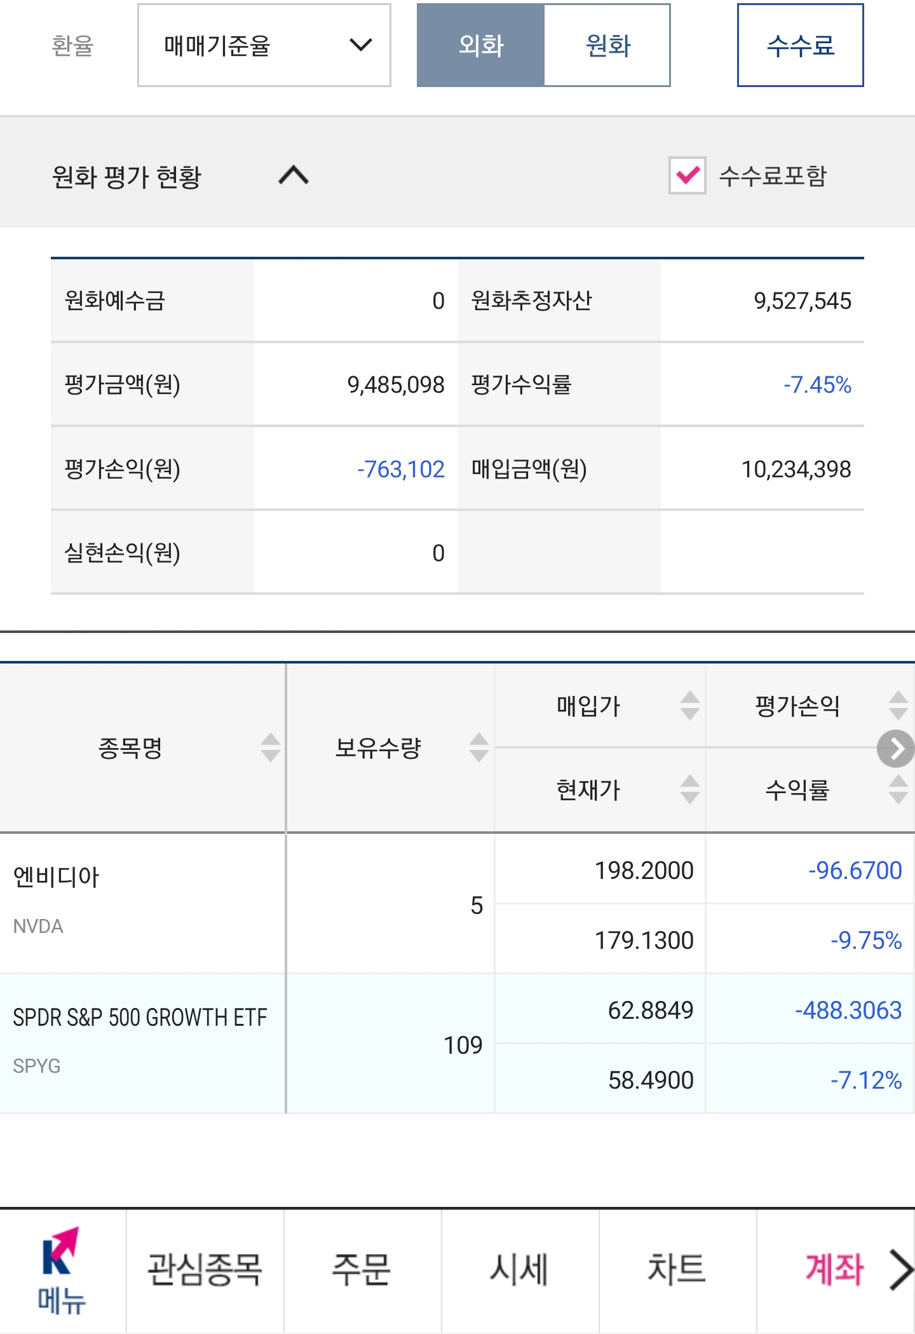Switch to the 원화 currency toggle
Viewport: 915px width, 1334px height.
[607, 45]
